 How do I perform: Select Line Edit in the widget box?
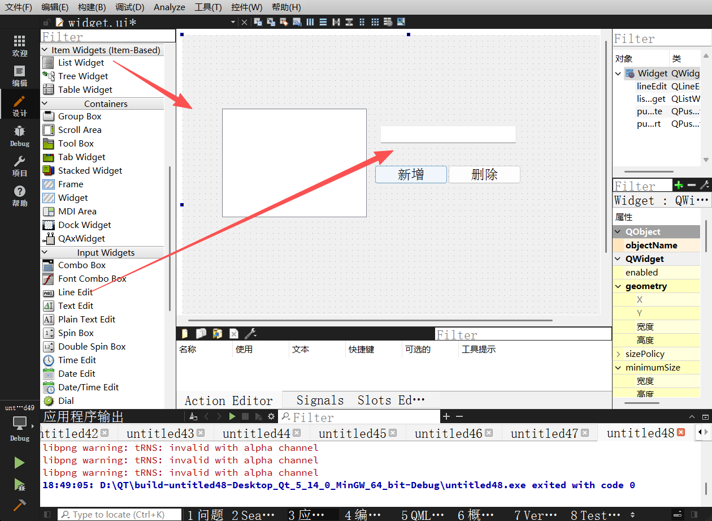tap(75, 292)
